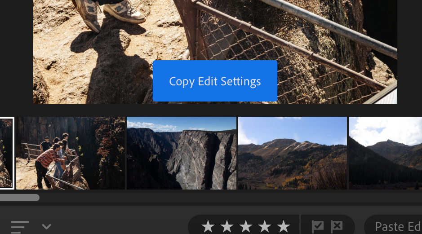Click the filmstrip horizontal scrollbar handle
Screen dimensions: 422x234
click(x=20, y=198)
